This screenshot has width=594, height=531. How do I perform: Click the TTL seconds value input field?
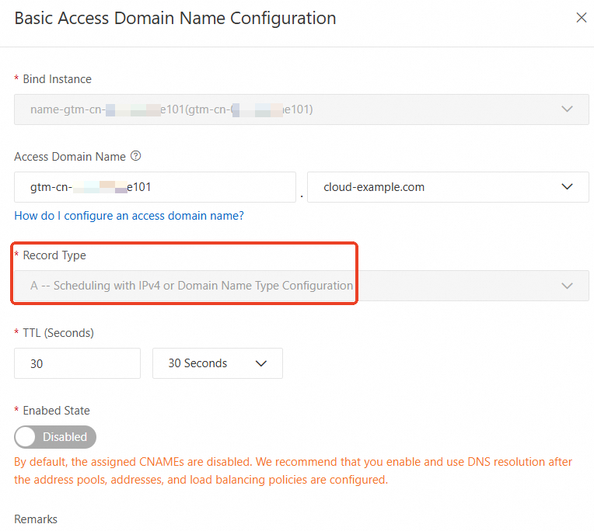[x=77, y=363]
